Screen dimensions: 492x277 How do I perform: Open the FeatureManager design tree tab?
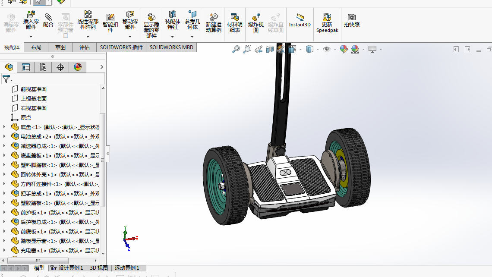tap(9, 67)
